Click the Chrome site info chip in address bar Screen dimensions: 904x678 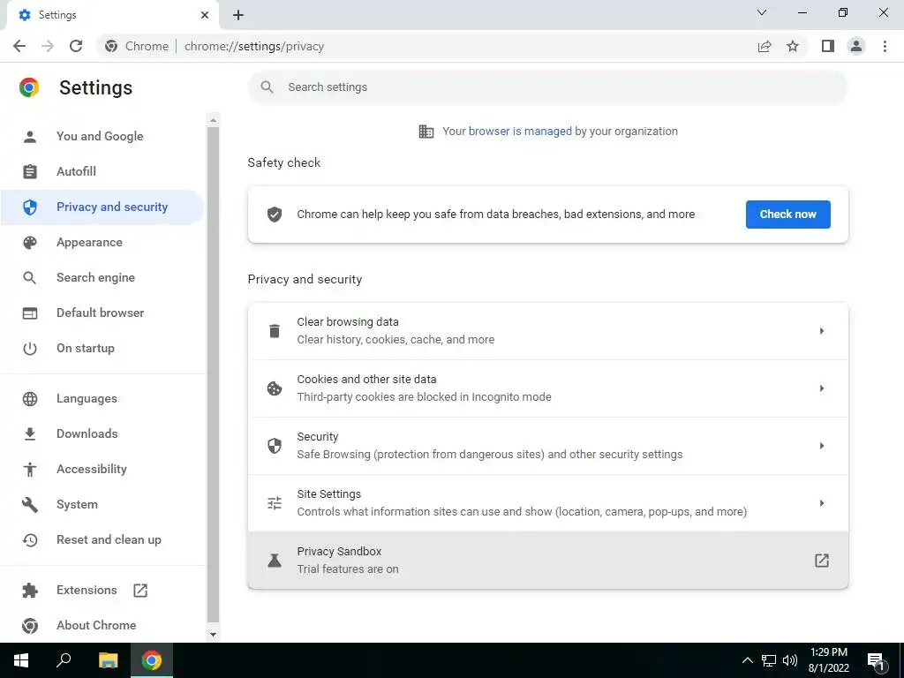137,46
